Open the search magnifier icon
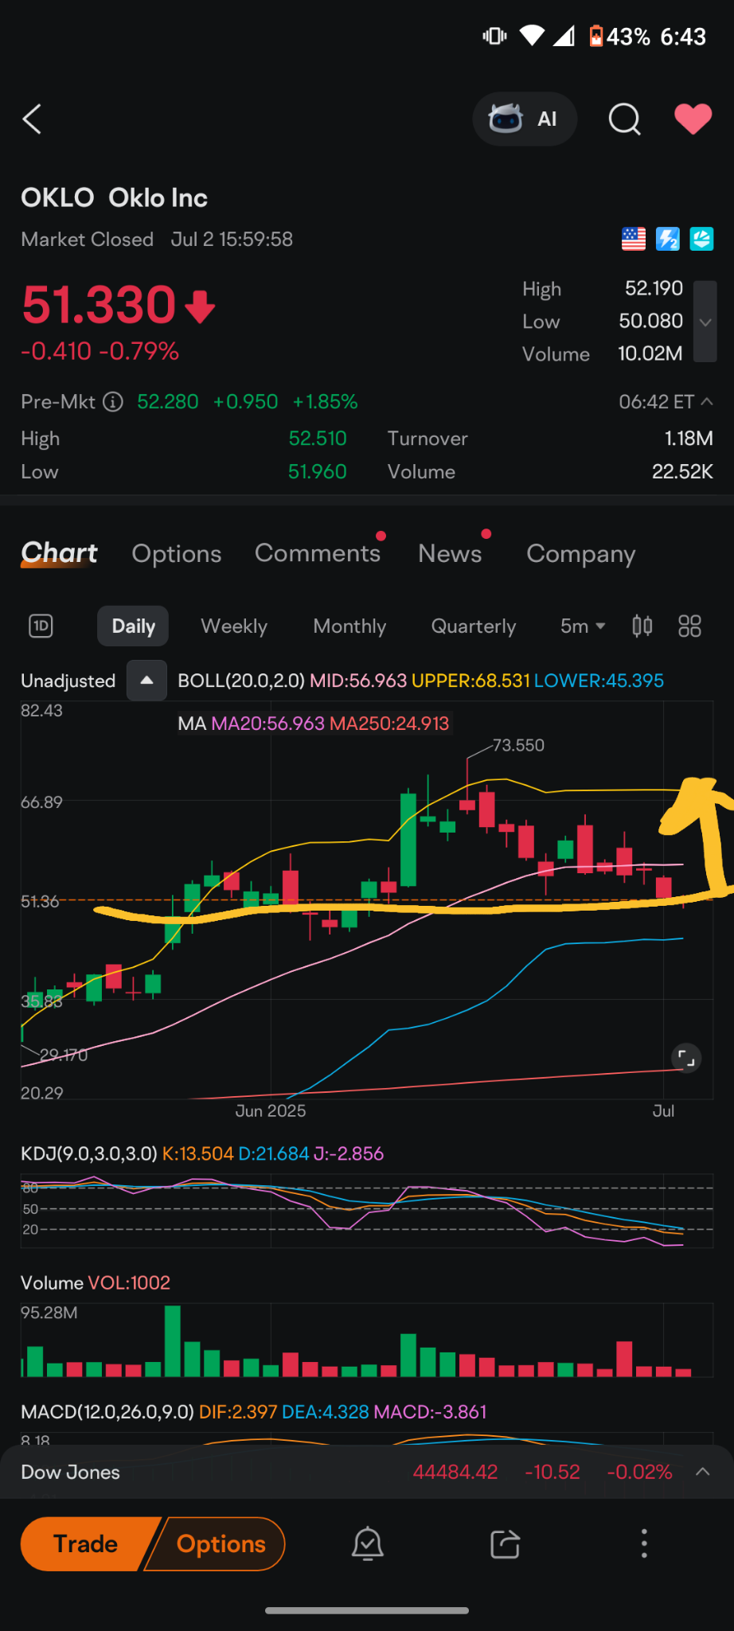This screenshot has height=1631, width=734. [x=624, y=119]
